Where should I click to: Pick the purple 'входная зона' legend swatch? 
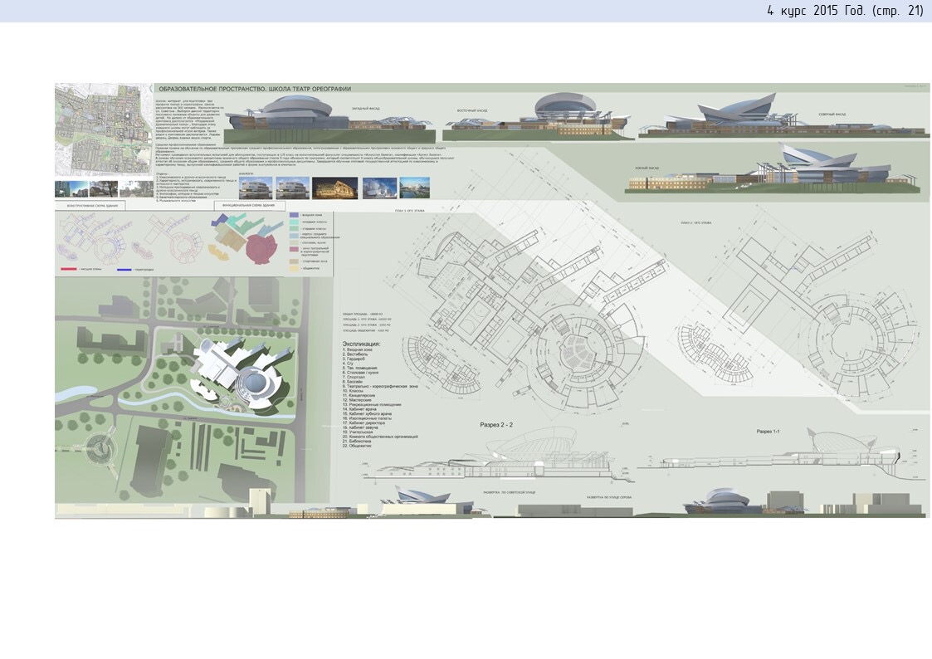tap(294, 216)
